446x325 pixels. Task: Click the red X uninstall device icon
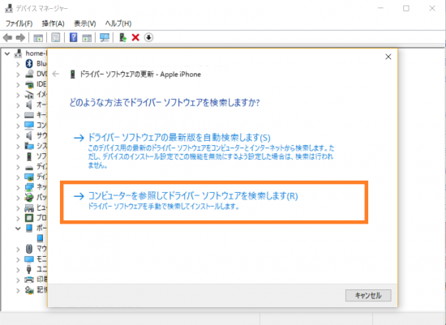click(135, 37)
